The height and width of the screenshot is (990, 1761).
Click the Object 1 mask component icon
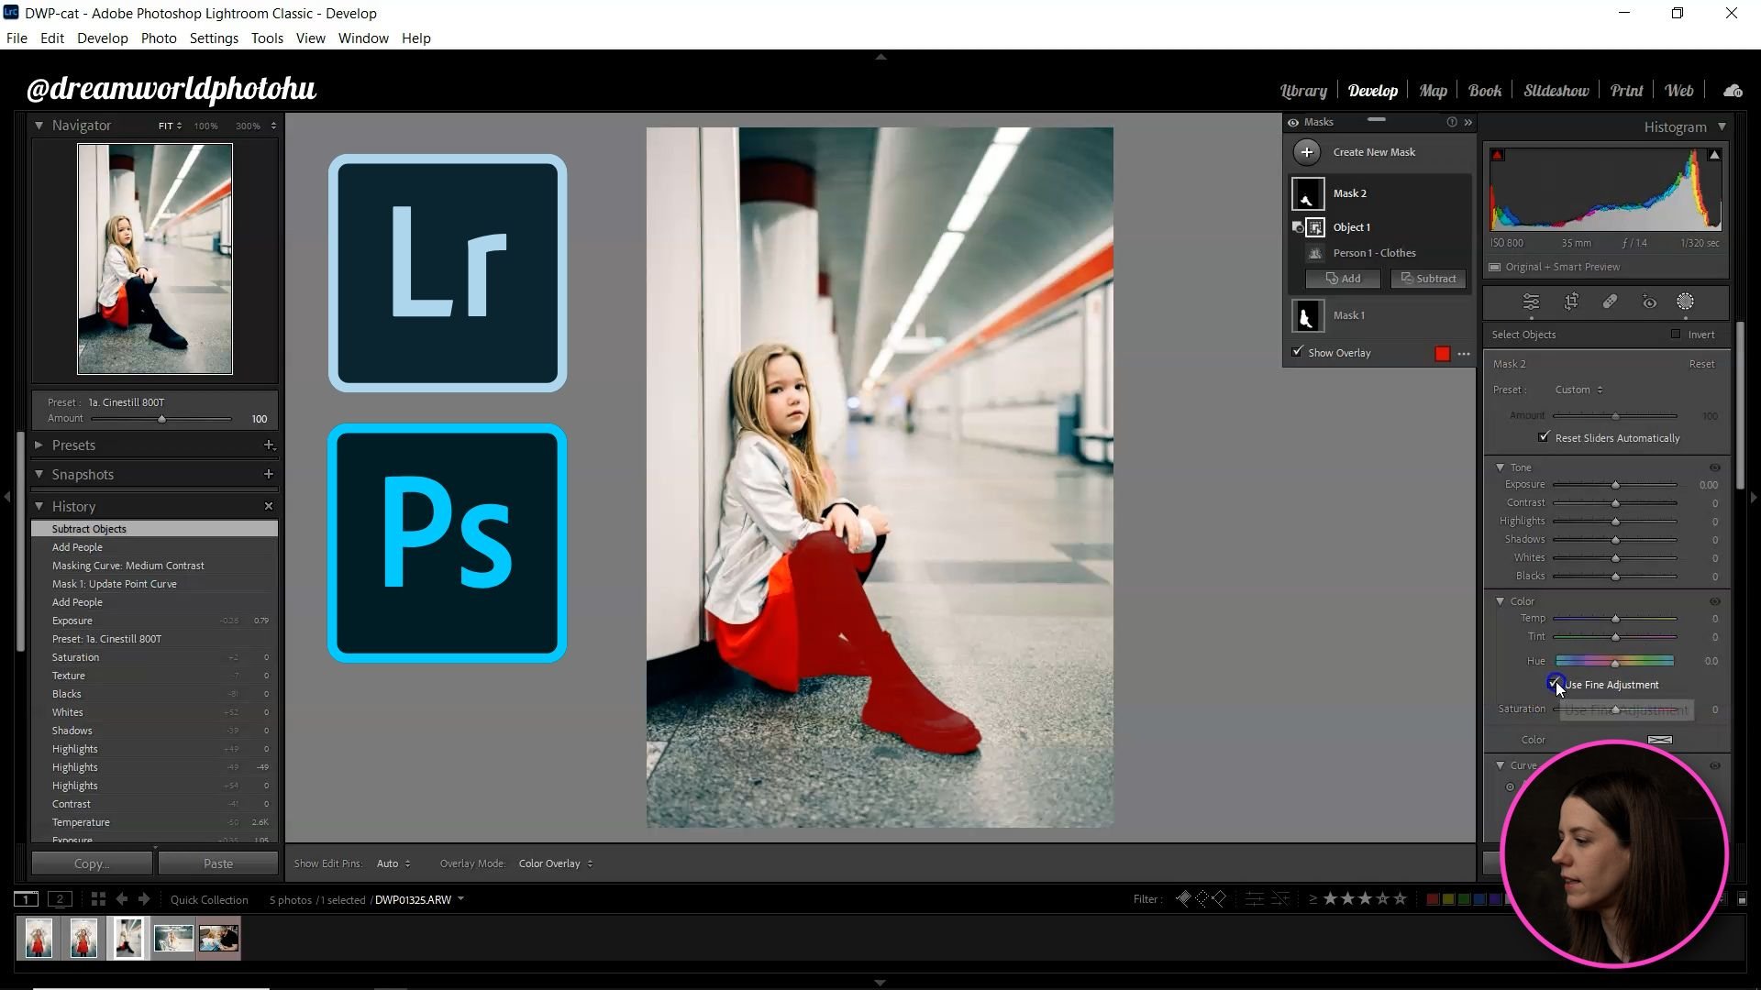coord(1315,227)
